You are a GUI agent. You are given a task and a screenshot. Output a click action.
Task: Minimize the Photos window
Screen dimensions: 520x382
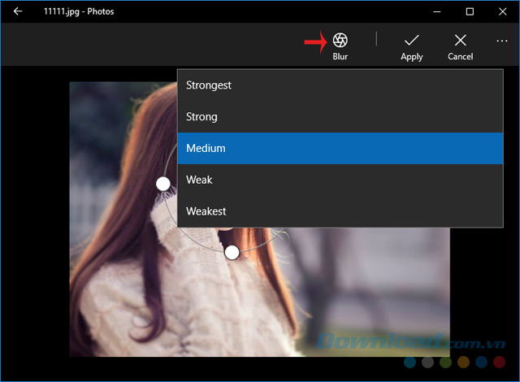[437, 11]
